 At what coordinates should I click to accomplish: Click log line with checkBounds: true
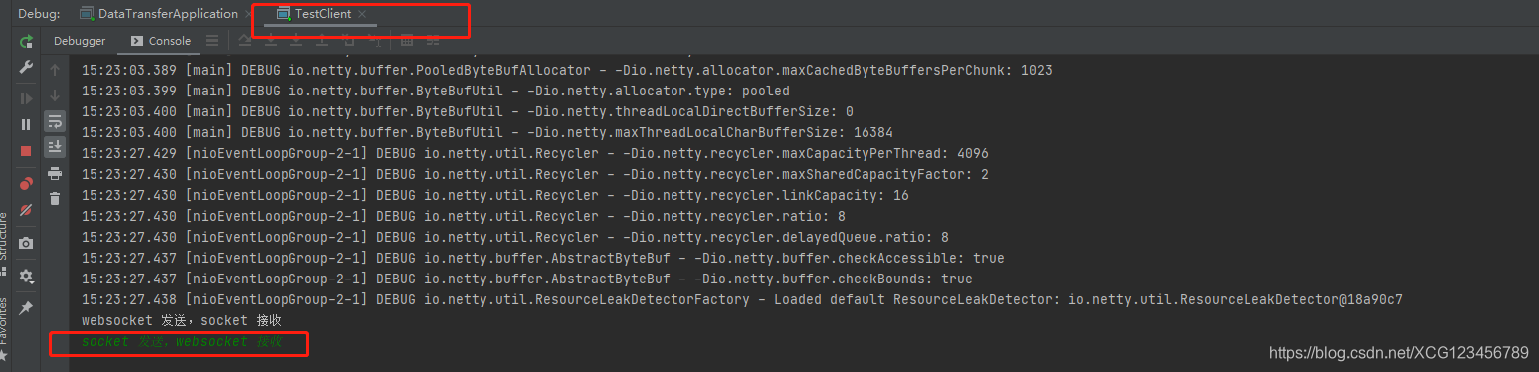(527, 279)
